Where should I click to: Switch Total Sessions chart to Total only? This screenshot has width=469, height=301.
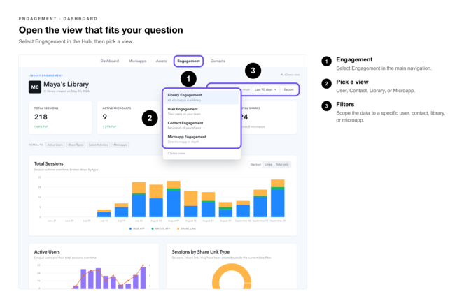(x=282, y=164)
